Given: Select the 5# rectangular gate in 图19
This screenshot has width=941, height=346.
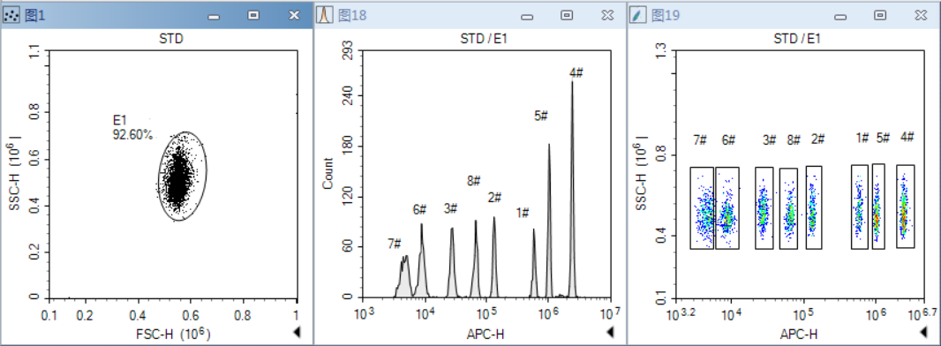Looking at the screenshot, I should click(x=878, y=207).
